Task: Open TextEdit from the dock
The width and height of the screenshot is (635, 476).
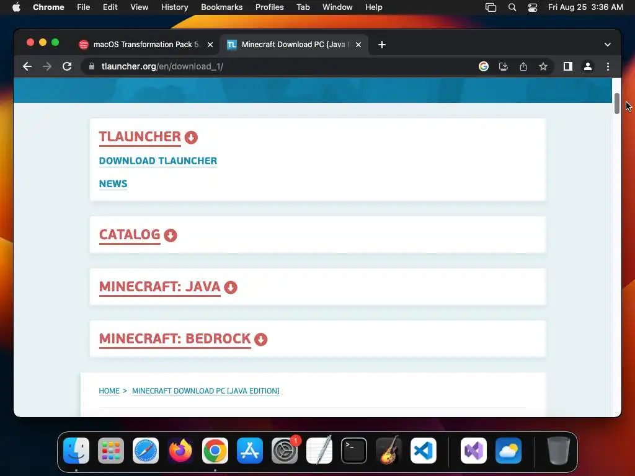Action: point(319,451)
